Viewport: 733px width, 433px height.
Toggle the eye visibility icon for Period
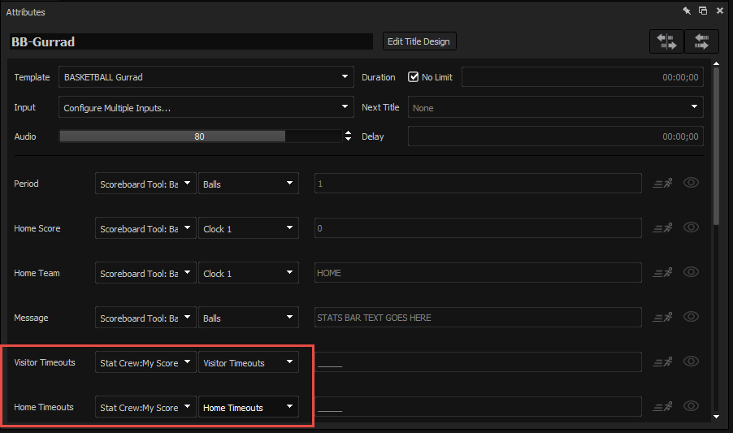[691, 184]
